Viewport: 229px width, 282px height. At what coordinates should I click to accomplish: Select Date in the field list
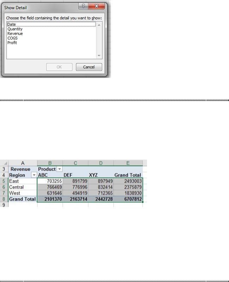coord(51,24)
